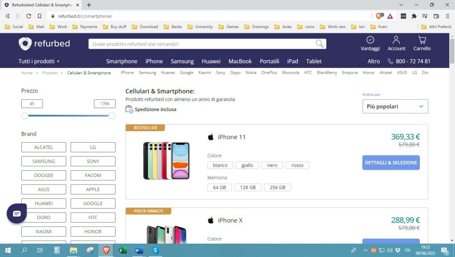Viewport: 455px width, 257px height.
Task: Open the Carrello shopping cart
Action: point(422,40)
